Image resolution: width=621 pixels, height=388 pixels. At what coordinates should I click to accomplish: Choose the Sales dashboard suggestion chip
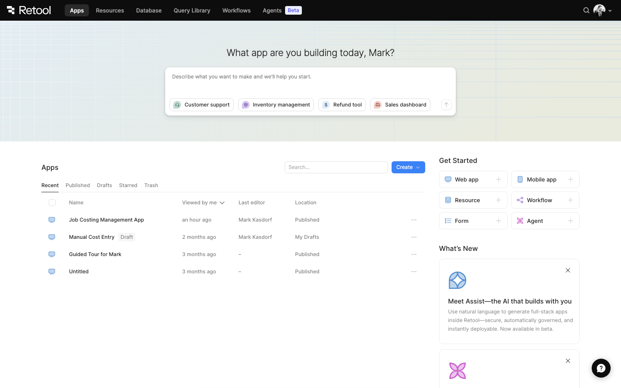400,105
